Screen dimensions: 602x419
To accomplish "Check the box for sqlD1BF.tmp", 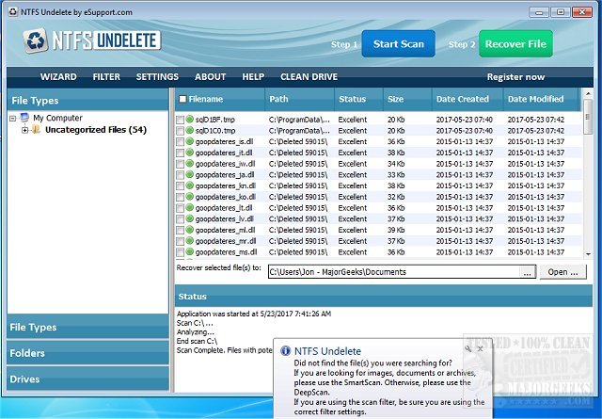I will coord(180,120).
